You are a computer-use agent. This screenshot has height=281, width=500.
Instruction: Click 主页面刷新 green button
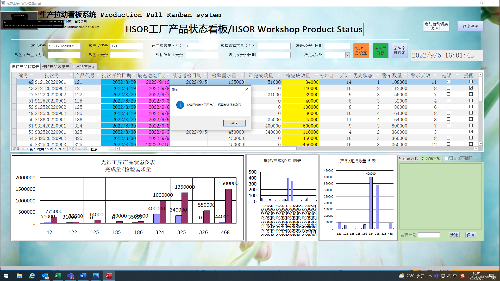pyautogui.click(x=380, y=50)
